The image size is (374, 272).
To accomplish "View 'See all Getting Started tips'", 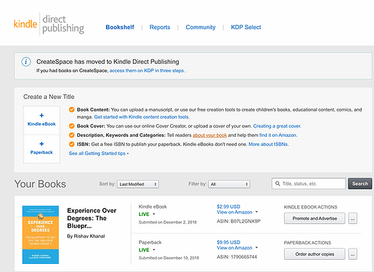I will click(x=98, y=153).
